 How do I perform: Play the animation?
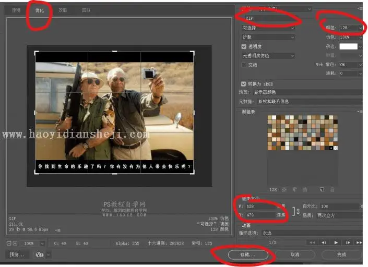click(x=336, y=242)
